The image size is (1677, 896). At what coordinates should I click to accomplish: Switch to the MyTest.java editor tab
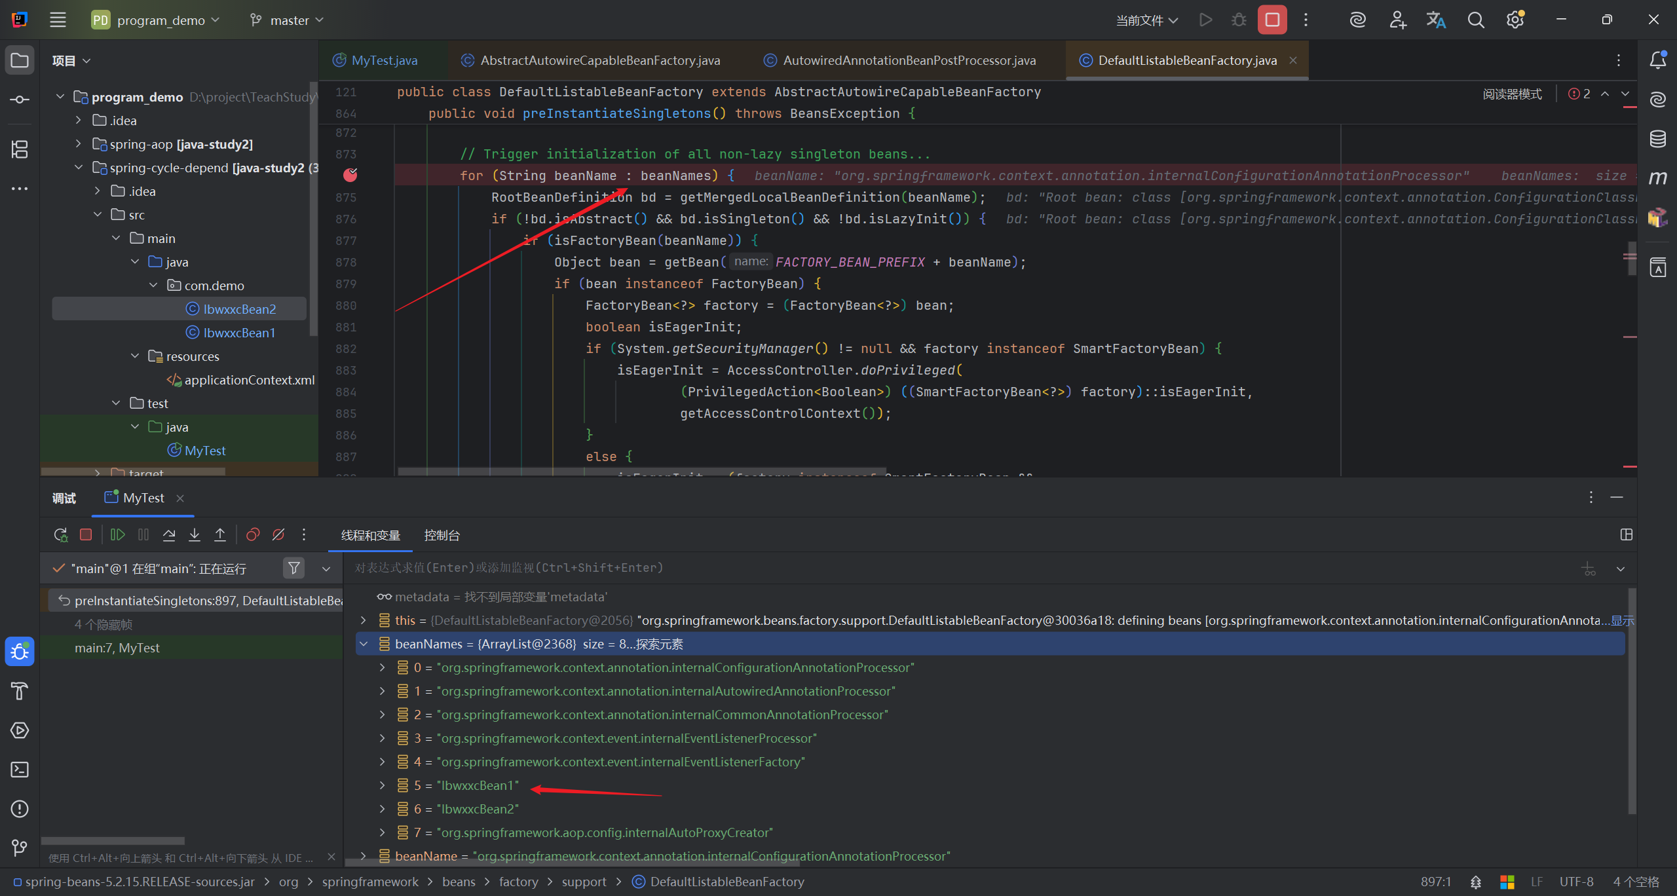point(383,60)
